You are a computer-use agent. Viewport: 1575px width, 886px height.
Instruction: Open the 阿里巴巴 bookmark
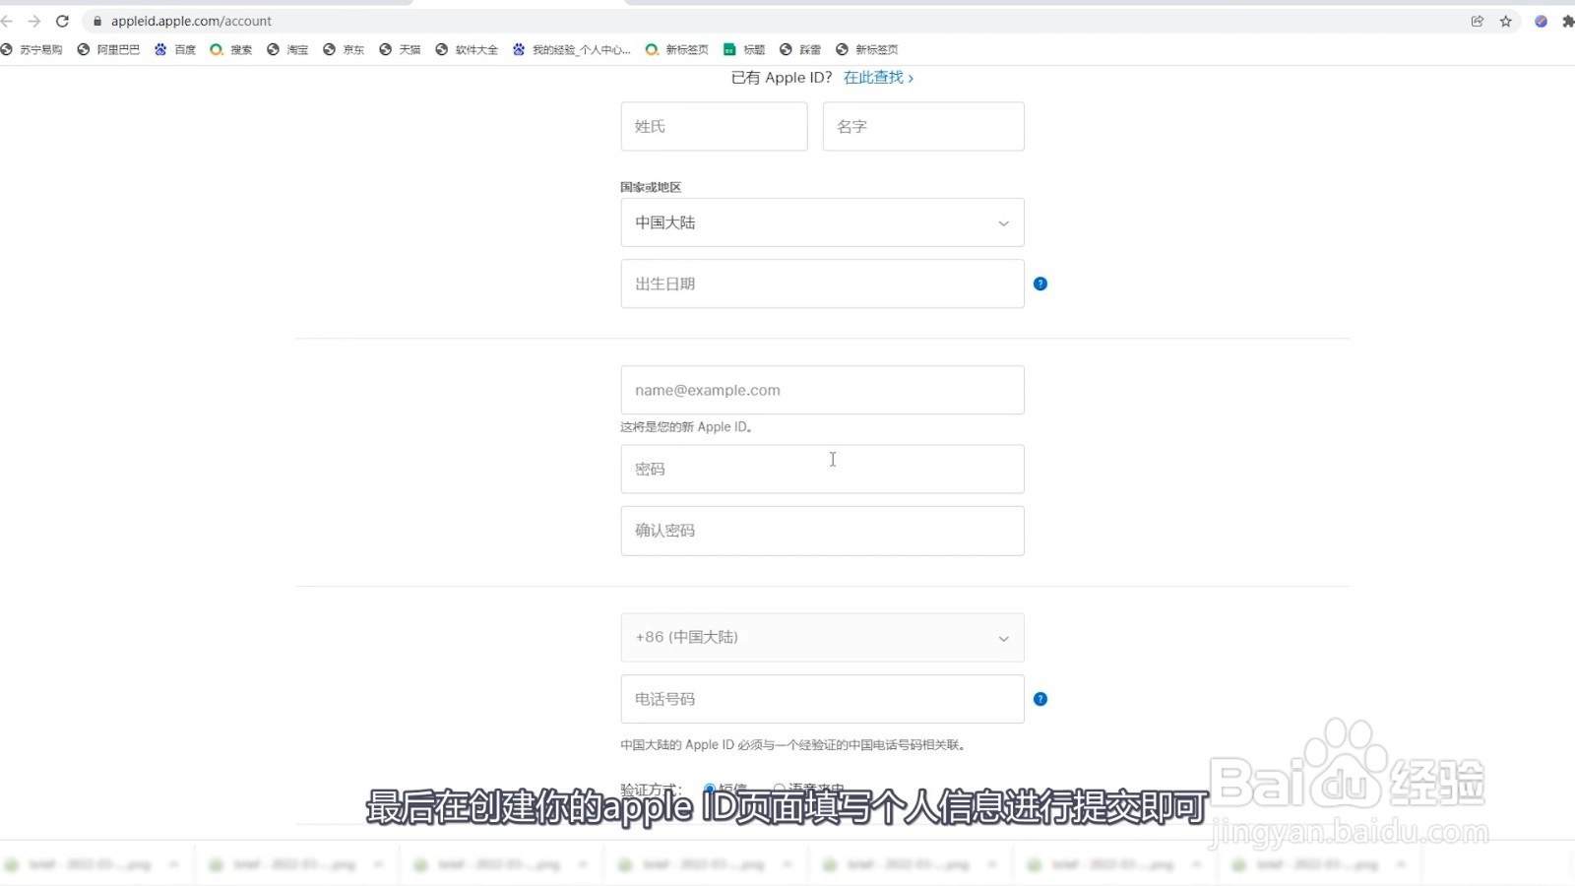(x=108, y=49)
